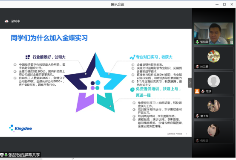The image size is (236, 160).
Task: Click the Kingdee logo on the slide
Action: click(20, 128)
